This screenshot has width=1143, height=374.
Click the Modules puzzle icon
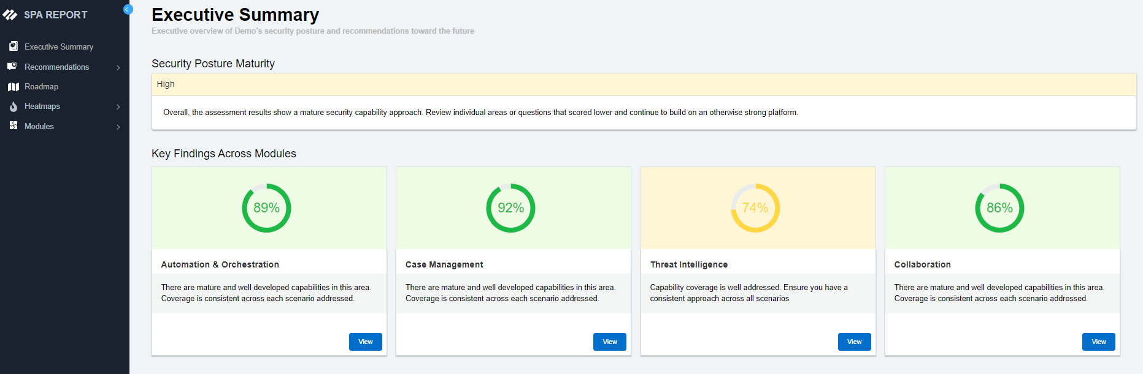(13, 126)
